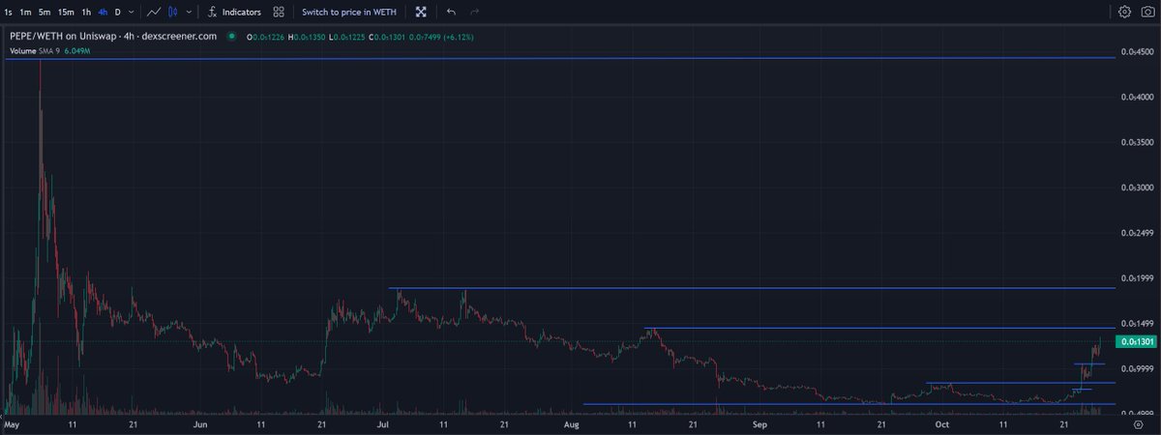Click the 0.0₅4000 price axis label
Viewport: 1161px width, 435px height.
(1137, 97)
